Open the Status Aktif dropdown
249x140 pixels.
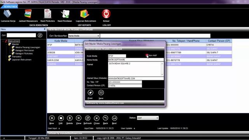(x=157, y=118)
